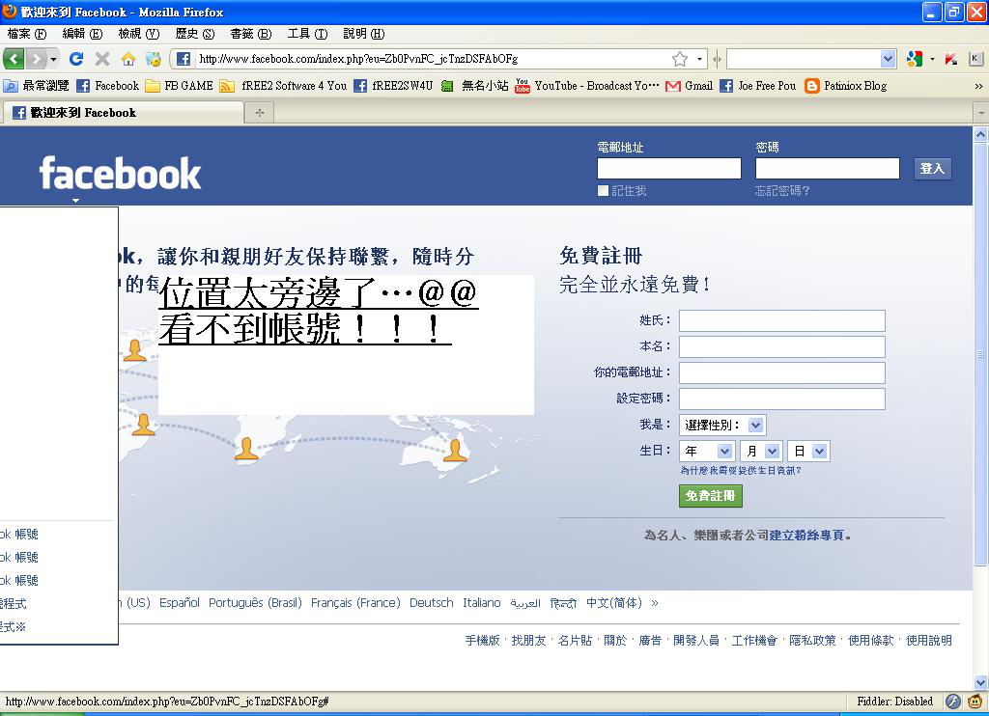Open the 日 birthday day dropdown
Image resolution: width=989 pixels, height=716 pixels.
coord(808,451)
